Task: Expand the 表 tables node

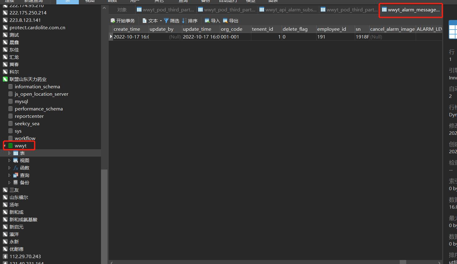Action: pyautogui.click(x=10, y=153)
